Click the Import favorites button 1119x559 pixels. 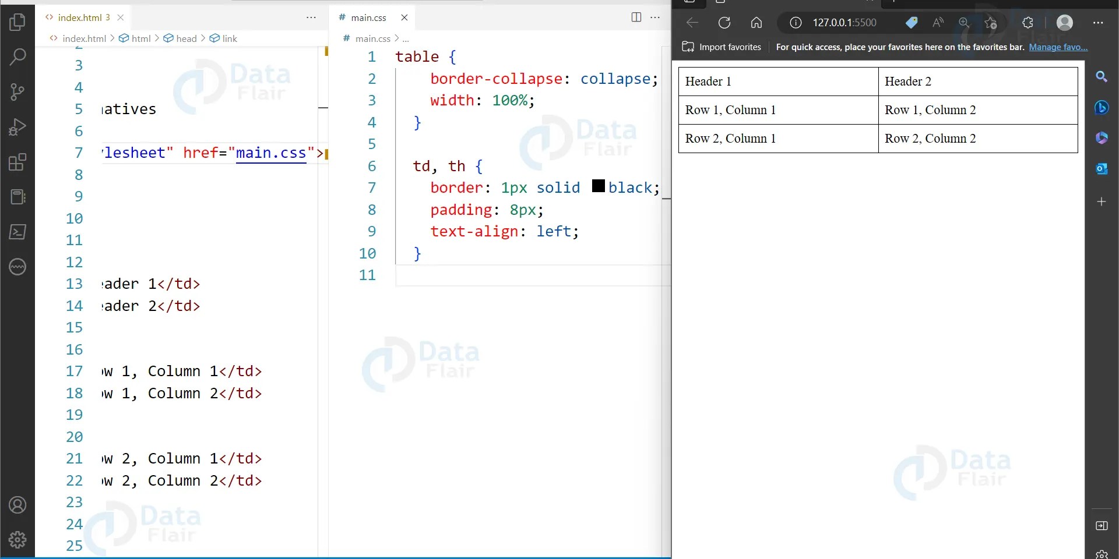[722, 47]
